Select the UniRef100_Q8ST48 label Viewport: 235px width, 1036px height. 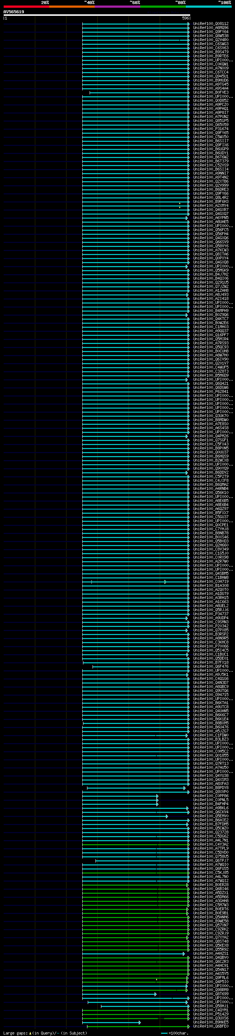211,941
